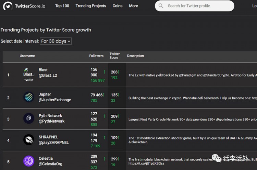Click Celestia's Twitter Score 299

coord(114,159)
